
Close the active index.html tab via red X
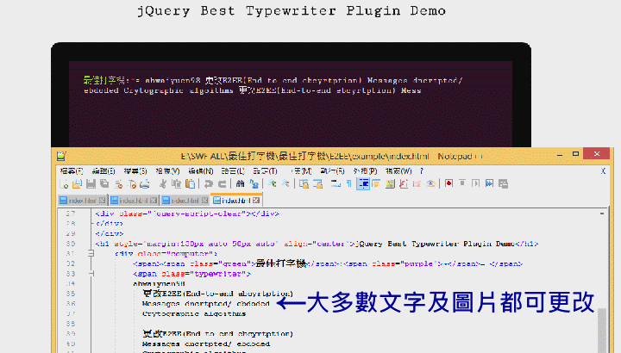pos(256,201)
